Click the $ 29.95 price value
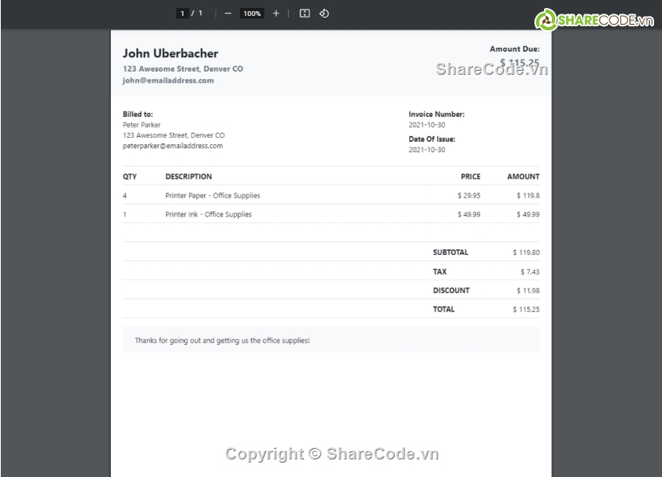662x477 pixels. coord(469,196)
